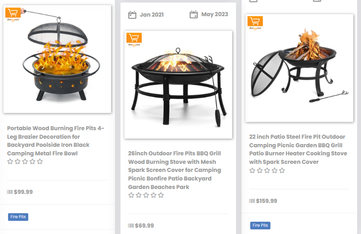This screenshot has height=234, width=361.
Task: Click the price tag icon beside $159.99
Action: [x=251, y=201]
